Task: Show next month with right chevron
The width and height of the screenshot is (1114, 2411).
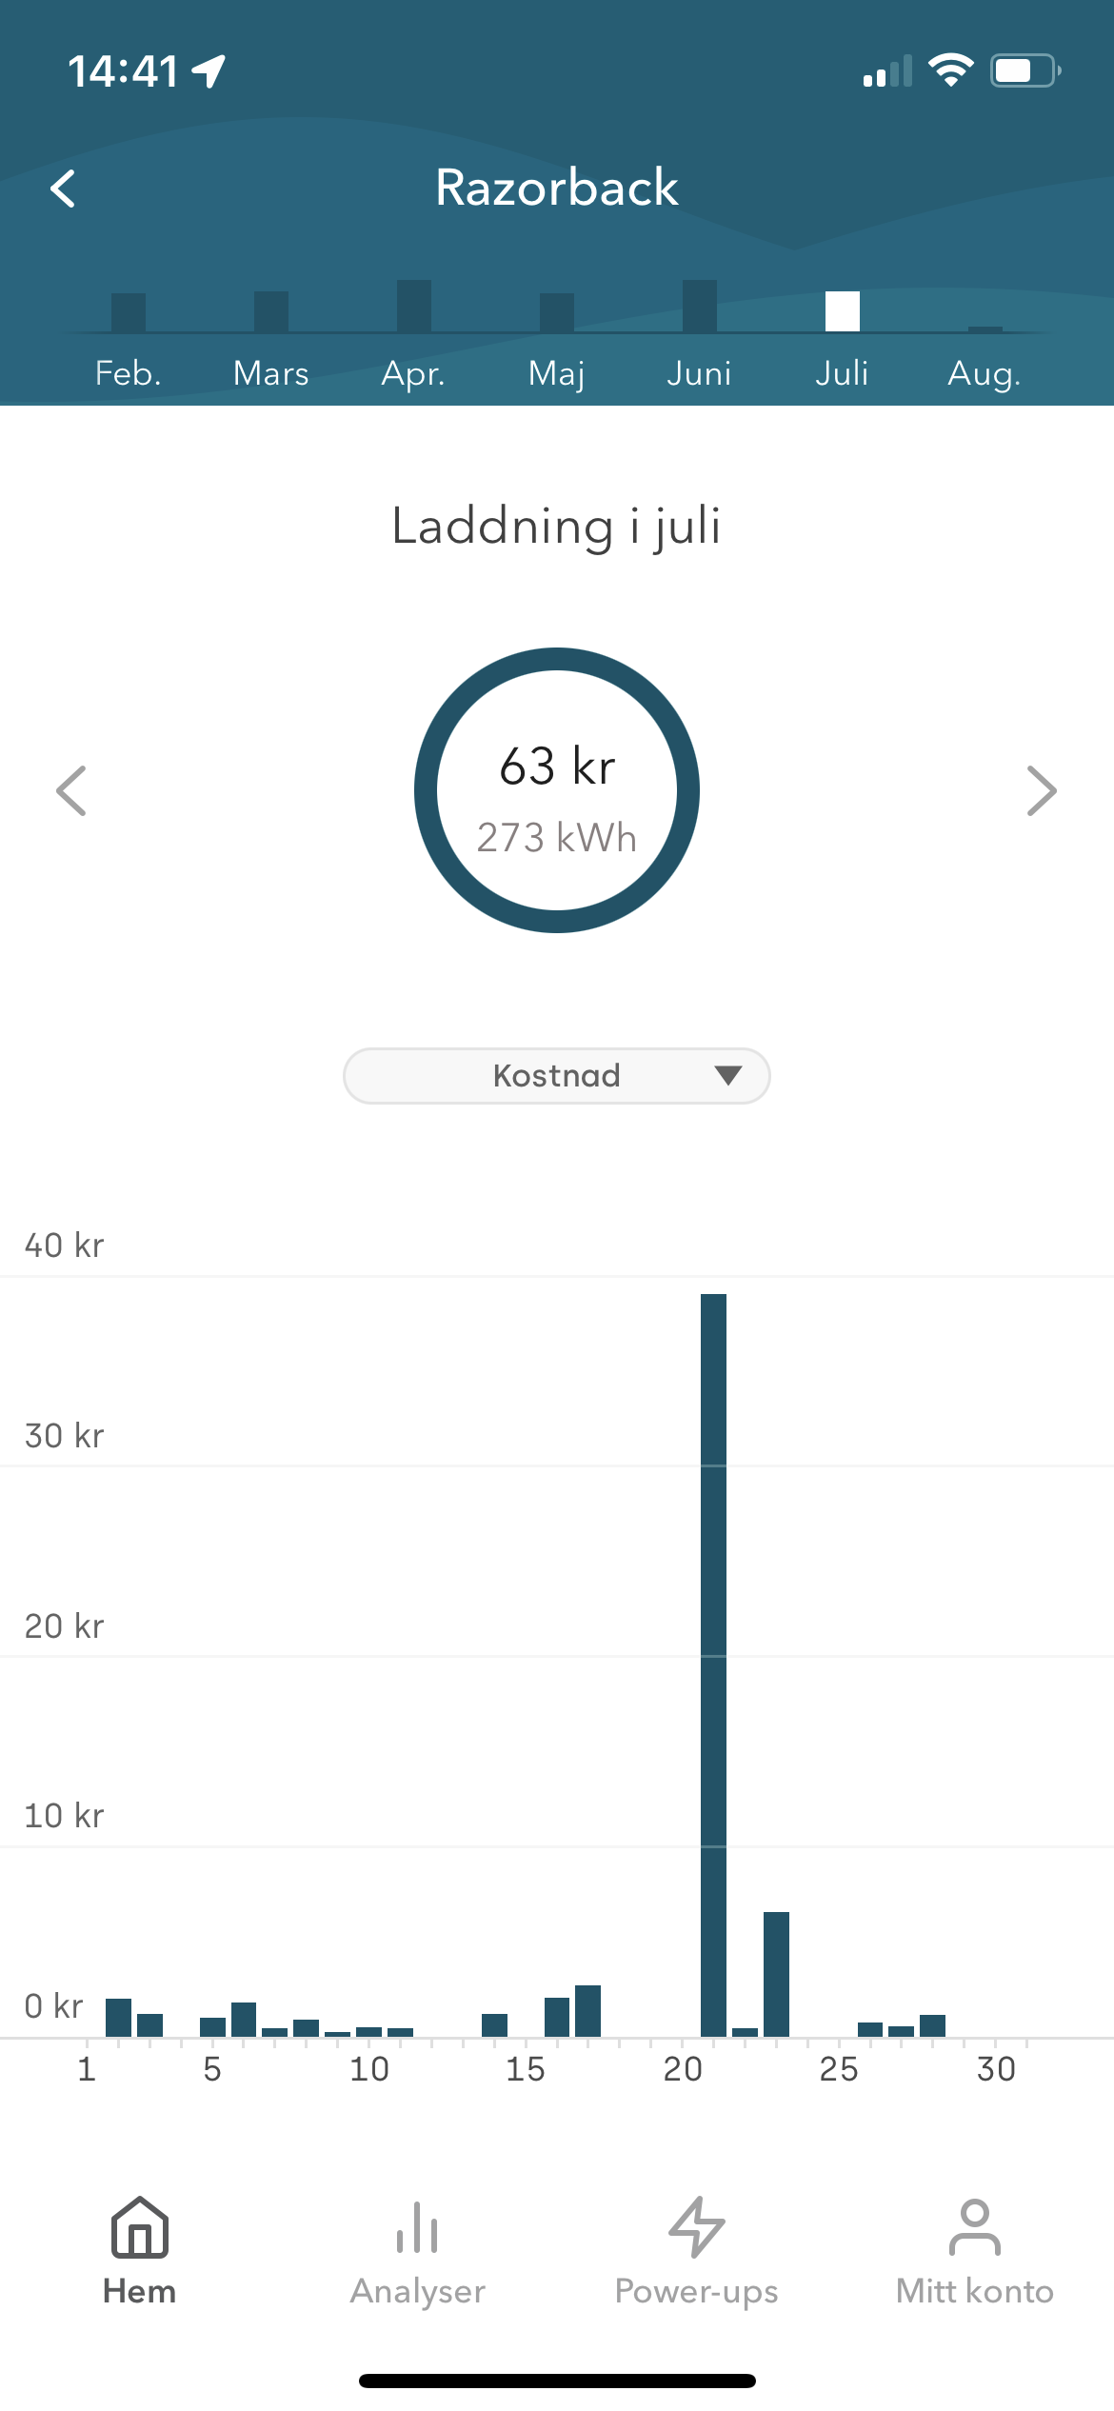Action: coord(1042,790)
